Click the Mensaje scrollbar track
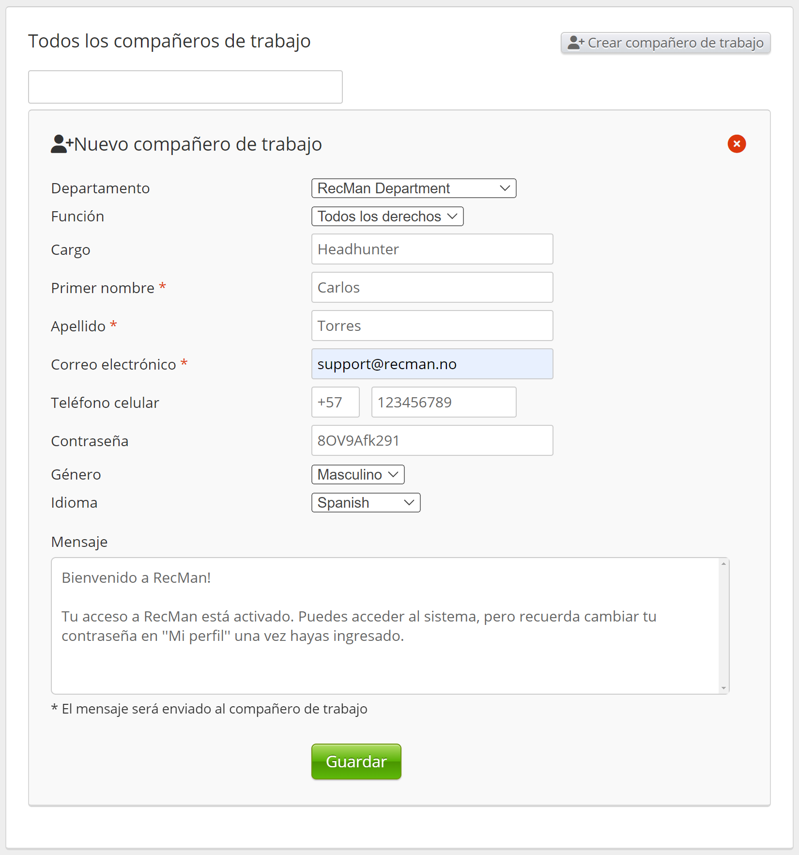The width and height of the screenshot is (799, 855). [723, 625]
